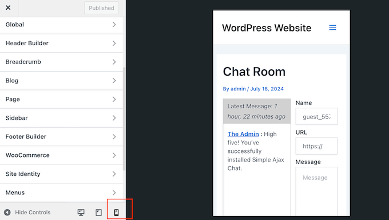Image resolution: width=389 pixels, height=220 pixels.
Task: Click the Hide Controls text
Action: [33, 213]
